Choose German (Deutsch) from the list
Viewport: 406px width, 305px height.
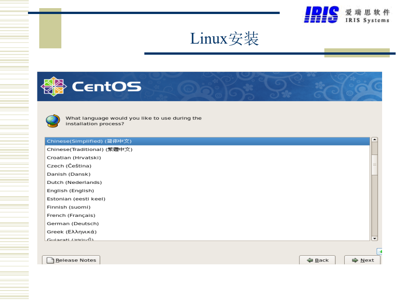[x=207, y=224]
